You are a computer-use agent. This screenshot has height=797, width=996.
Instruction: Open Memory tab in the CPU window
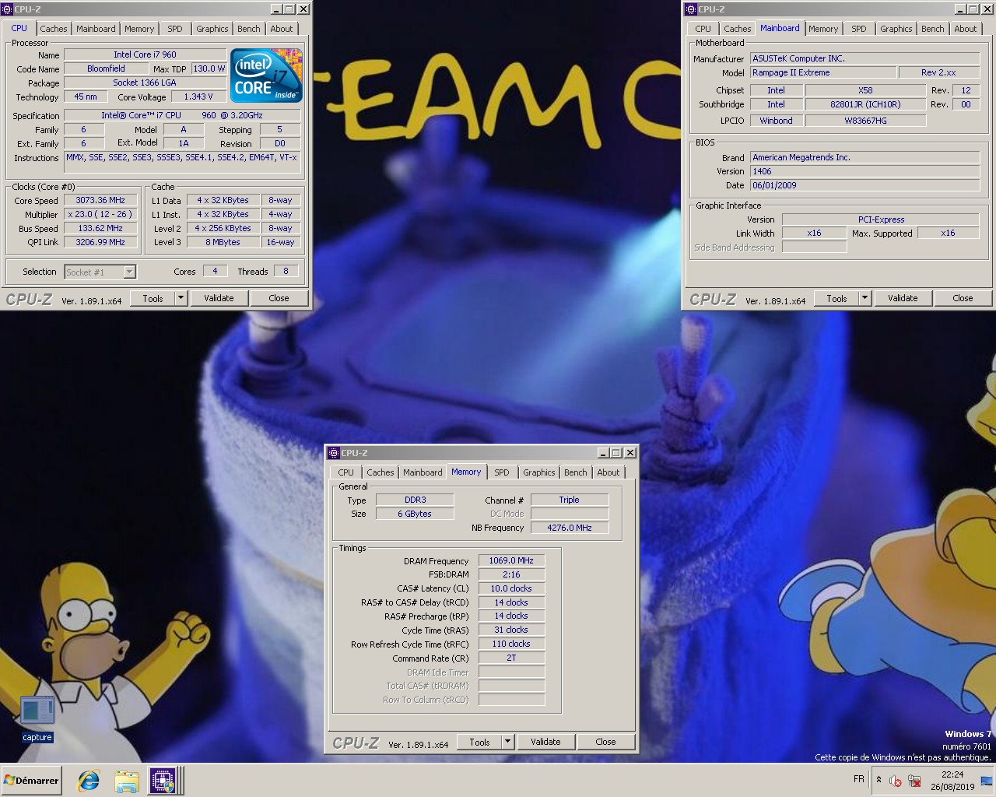point(139,29)
